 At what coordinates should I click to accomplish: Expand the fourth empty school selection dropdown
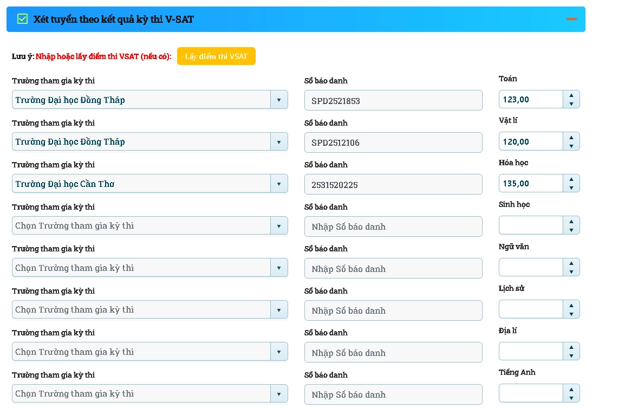[149, 225]
